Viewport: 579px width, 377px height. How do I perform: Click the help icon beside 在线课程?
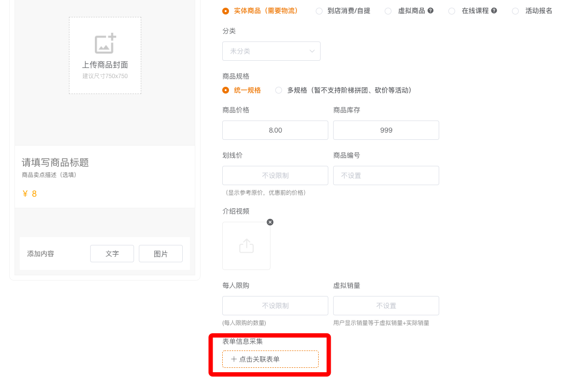click(494, 11)
